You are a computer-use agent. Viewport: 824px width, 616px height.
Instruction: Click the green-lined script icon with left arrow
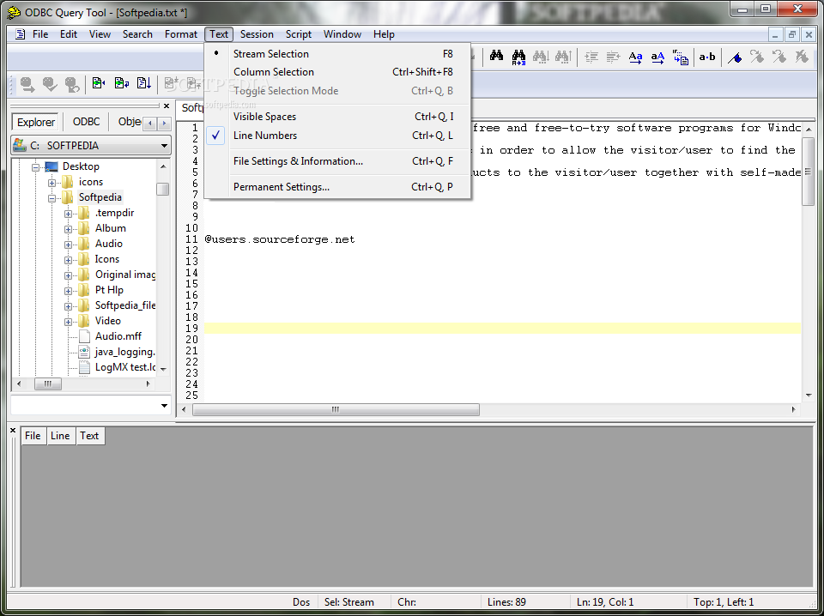point(99,83)
